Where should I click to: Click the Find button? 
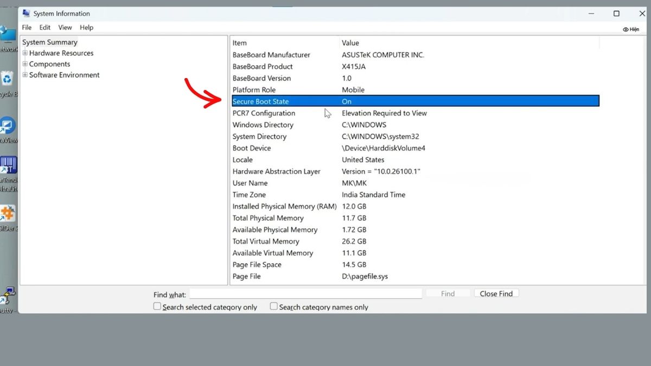click(448, 293)
